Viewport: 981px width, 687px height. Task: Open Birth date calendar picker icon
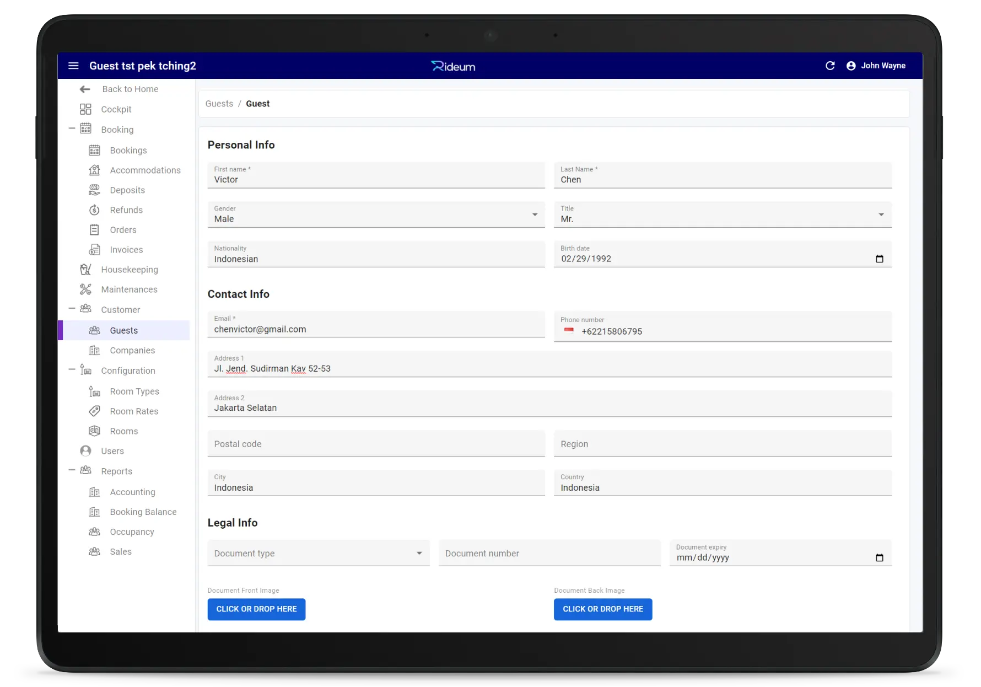pyautogui.click(x=879, y=259)
